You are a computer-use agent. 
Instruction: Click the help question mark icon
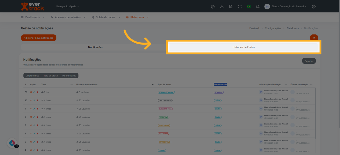213,7
